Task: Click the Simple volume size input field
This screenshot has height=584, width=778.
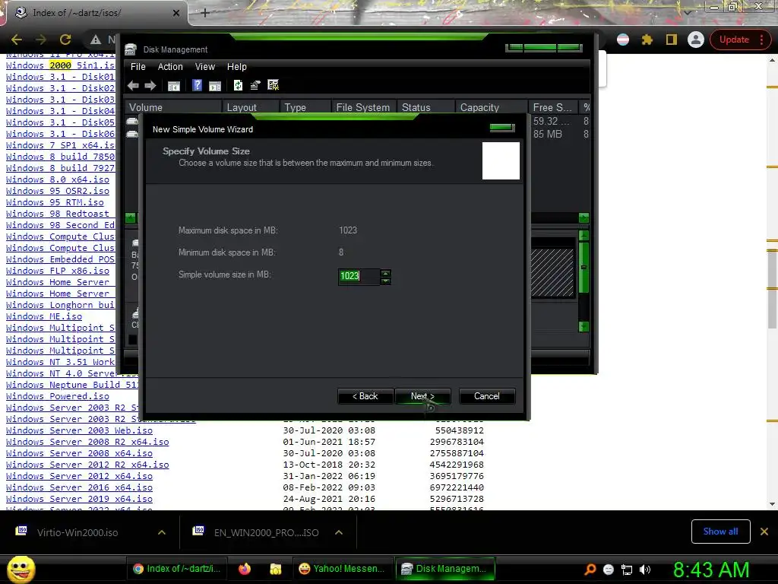Action: tap(359, 276)
